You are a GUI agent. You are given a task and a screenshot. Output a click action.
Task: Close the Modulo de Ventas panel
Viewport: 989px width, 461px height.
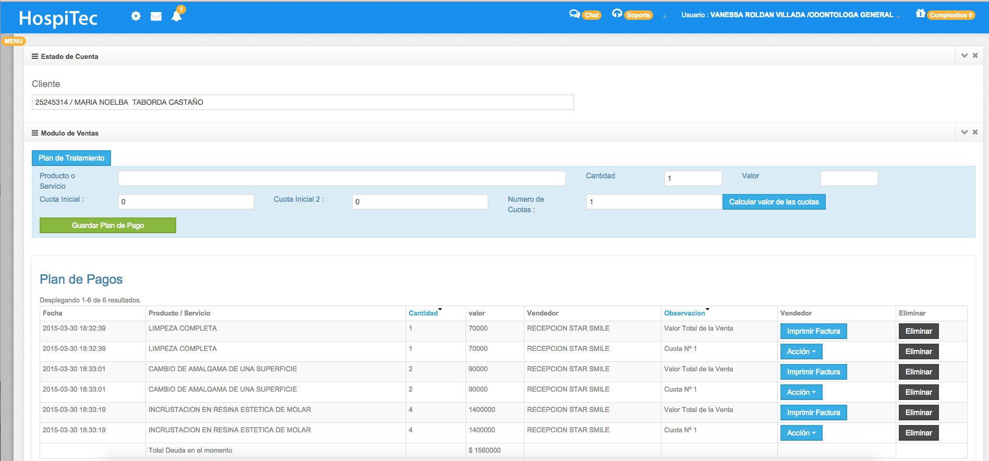[975, 132]
